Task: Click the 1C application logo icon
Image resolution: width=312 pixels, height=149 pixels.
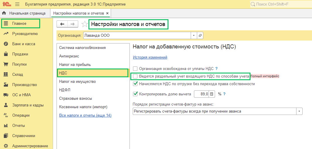Action: 6,4
